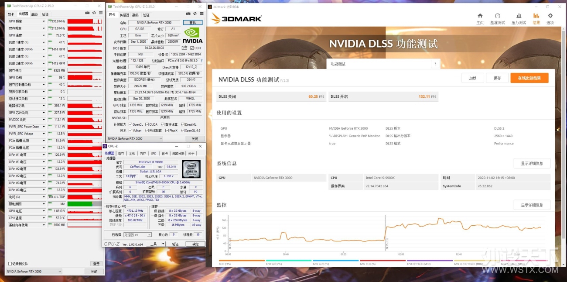
Task: Click bus interface question mark in GPU-Z
Action: click(x=201, y=61)
